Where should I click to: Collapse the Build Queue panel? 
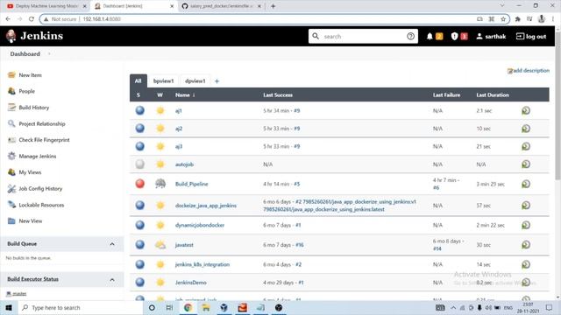pos(112,244)
